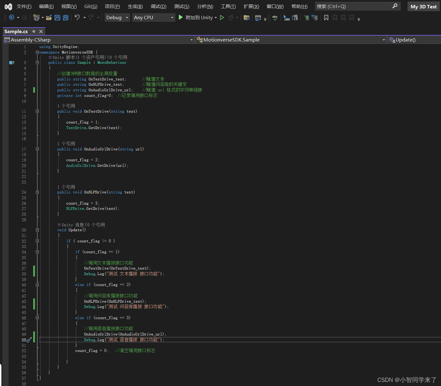This screenshot has width=441, height=386.
Task: Open the 工具(T) menu
Action: pyautogui.click(x=228, y=7)
